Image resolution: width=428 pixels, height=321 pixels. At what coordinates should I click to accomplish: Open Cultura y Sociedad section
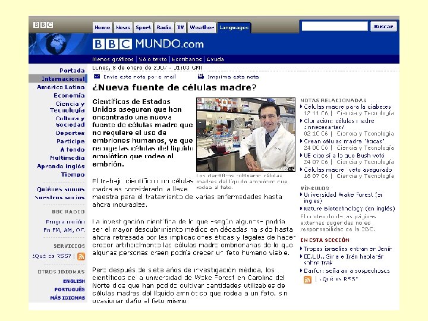[x=70, y=121]
